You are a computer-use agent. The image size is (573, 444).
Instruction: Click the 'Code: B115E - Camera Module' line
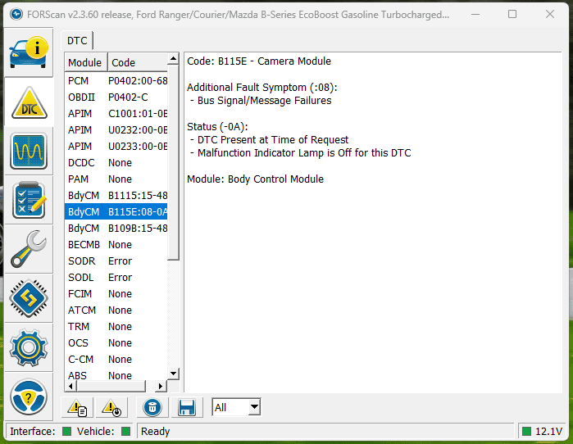tap(259, 61)
